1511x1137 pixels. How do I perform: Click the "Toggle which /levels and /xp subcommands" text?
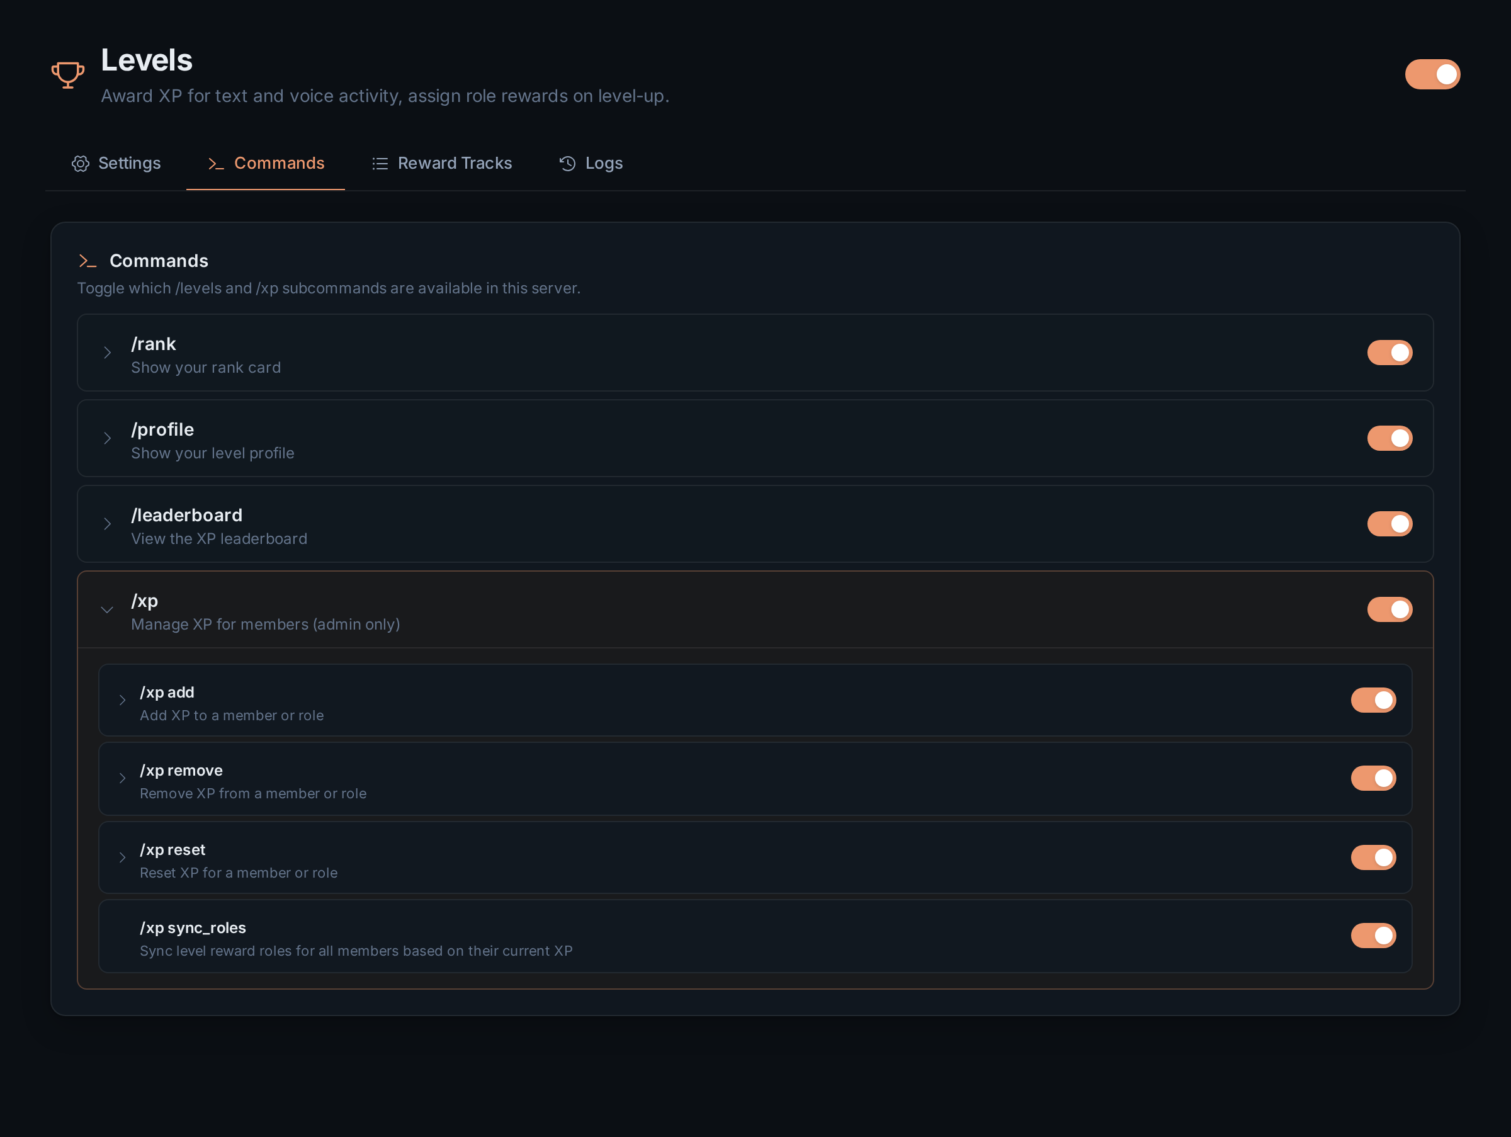(x=329, y=289)
